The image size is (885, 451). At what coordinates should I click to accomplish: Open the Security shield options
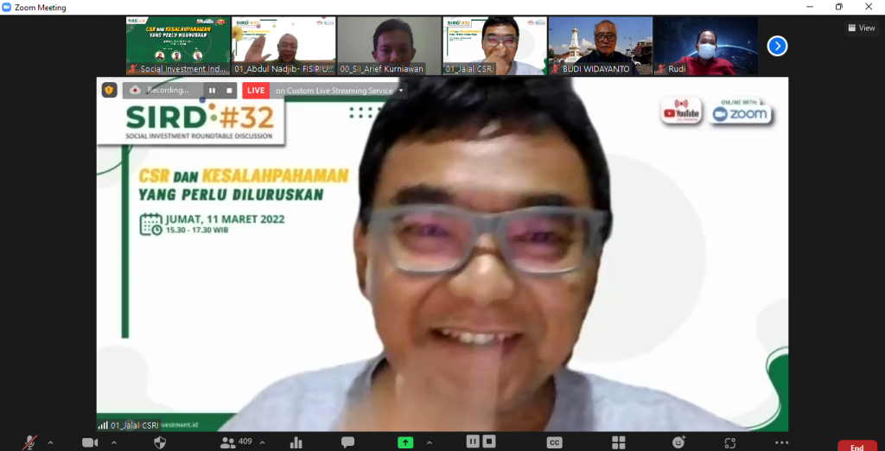[160, 442]
